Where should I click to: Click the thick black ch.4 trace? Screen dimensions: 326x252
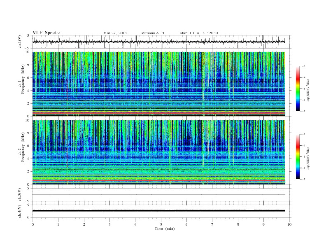[x=158, y=211]
